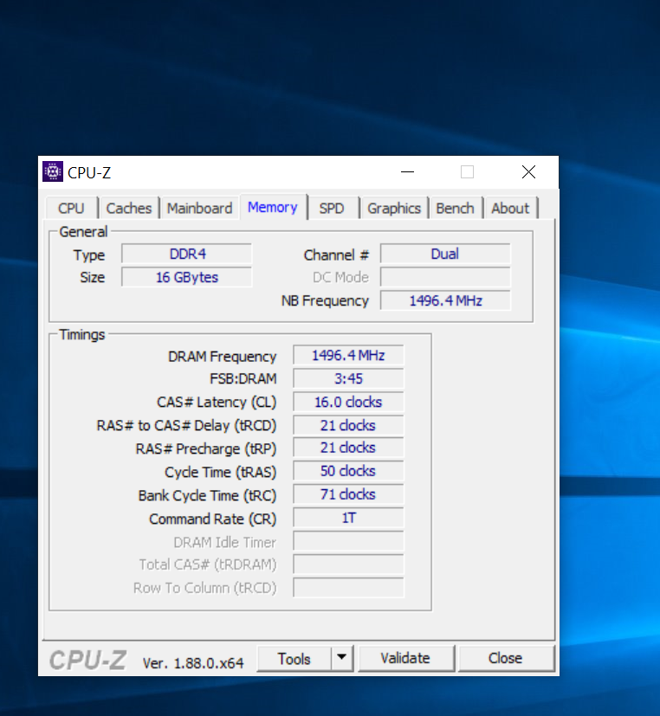Click the empty Row To Column field
This screenshot has width=660, height=716.
point(348,588)
